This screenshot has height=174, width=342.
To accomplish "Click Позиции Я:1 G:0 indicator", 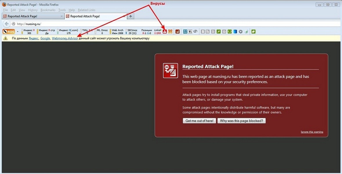I will coord(146,32).
